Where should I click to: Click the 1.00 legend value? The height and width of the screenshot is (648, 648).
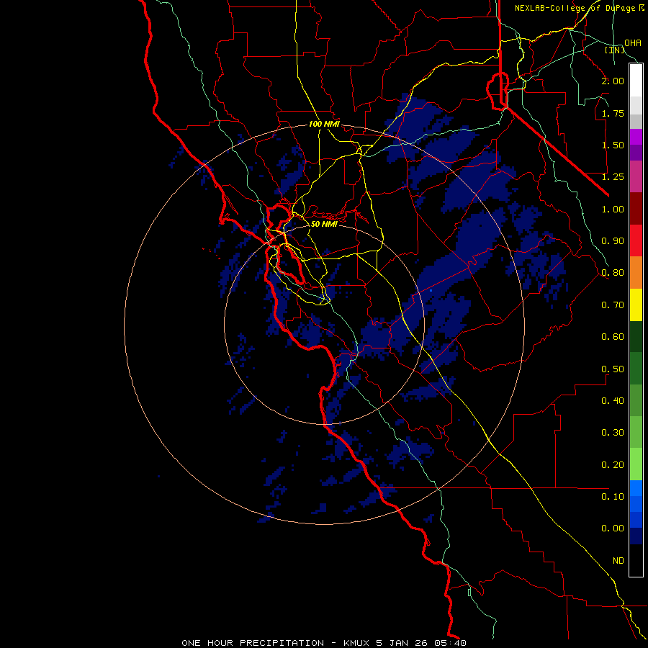[x=613, y=209]
